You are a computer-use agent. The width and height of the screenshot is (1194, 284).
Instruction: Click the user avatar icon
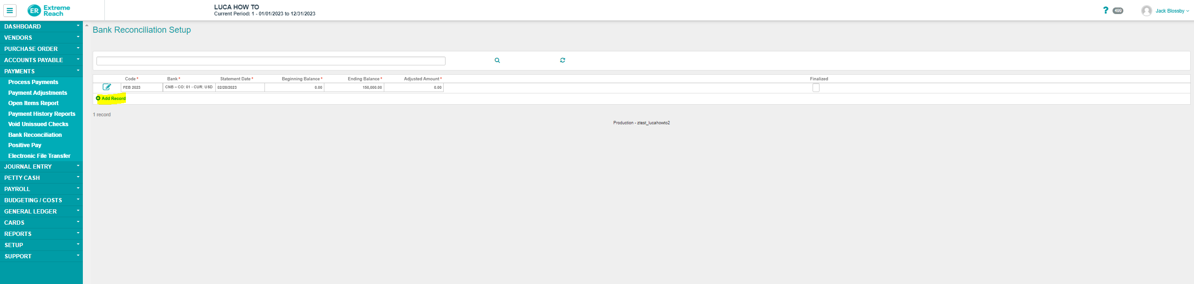[1146, 11]
